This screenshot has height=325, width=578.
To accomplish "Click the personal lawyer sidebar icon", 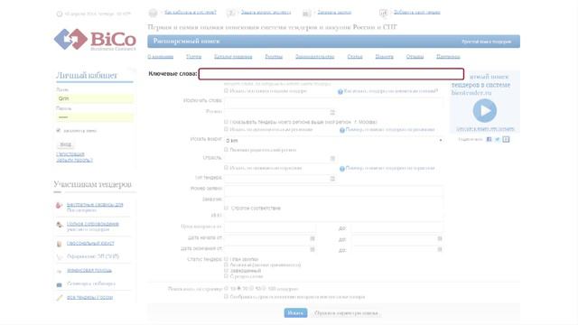I will [59, 244].
